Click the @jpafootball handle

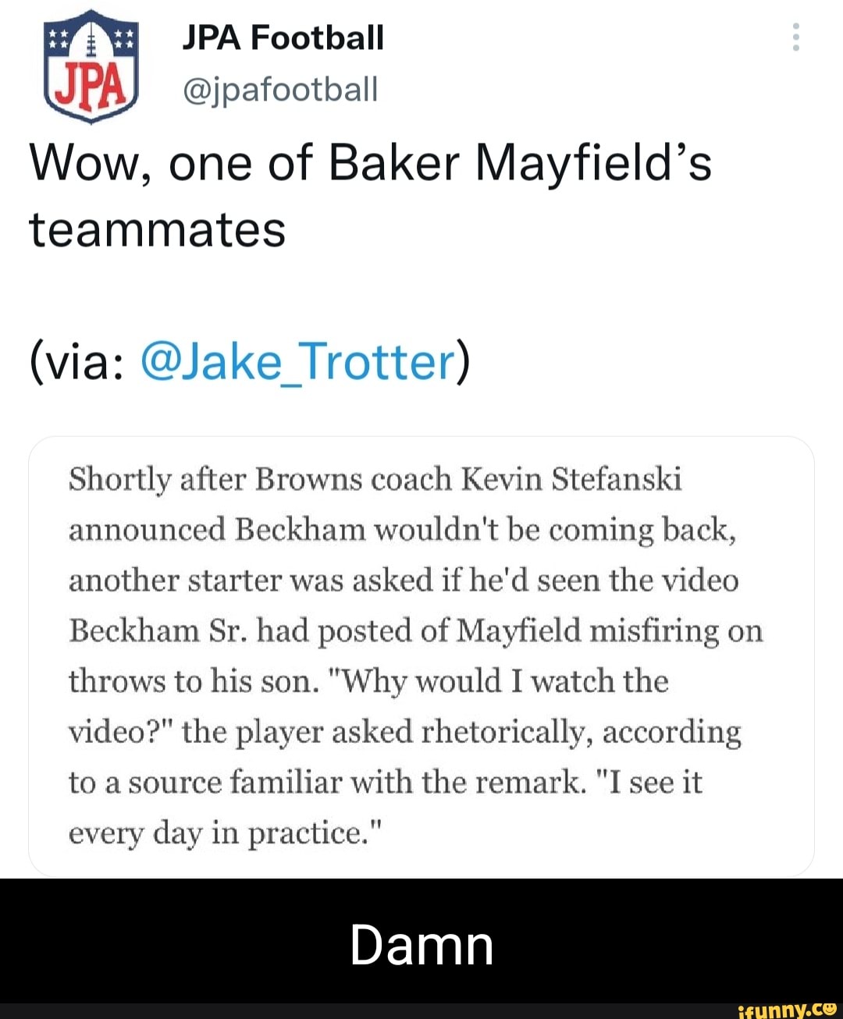coord(281,89)
